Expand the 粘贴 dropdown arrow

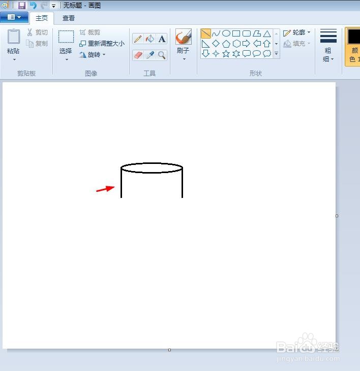coord(14,59)
